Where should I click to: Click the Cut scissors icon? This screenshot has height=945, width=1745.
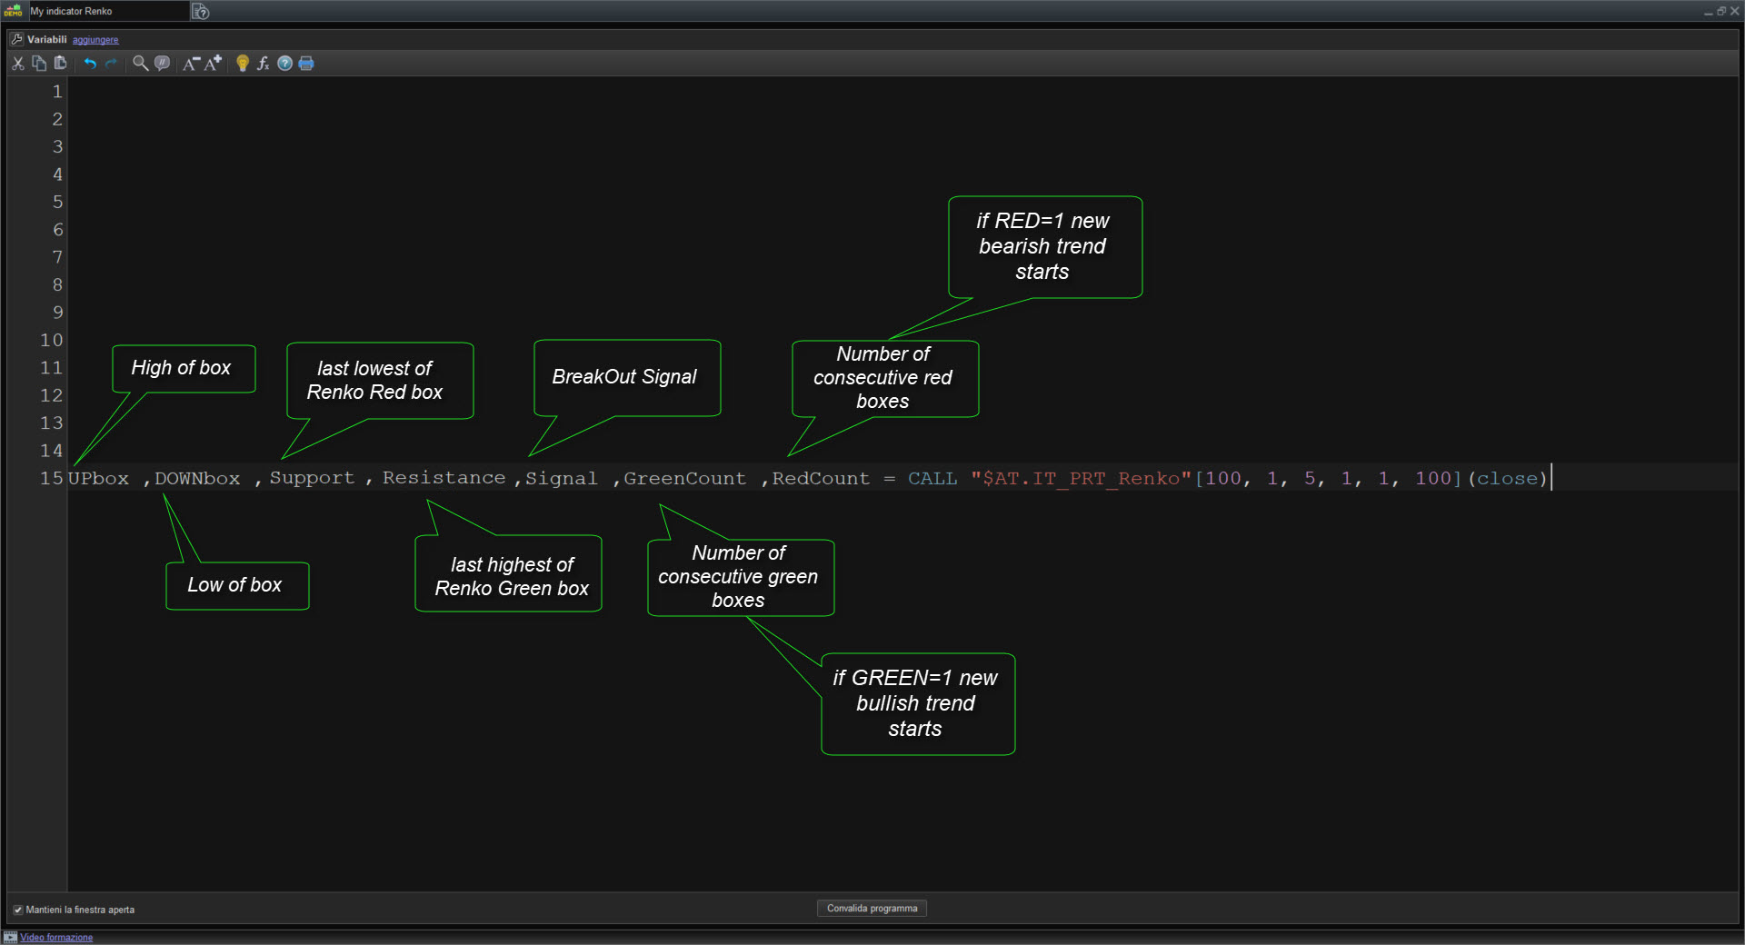click(x=17, y=63)
